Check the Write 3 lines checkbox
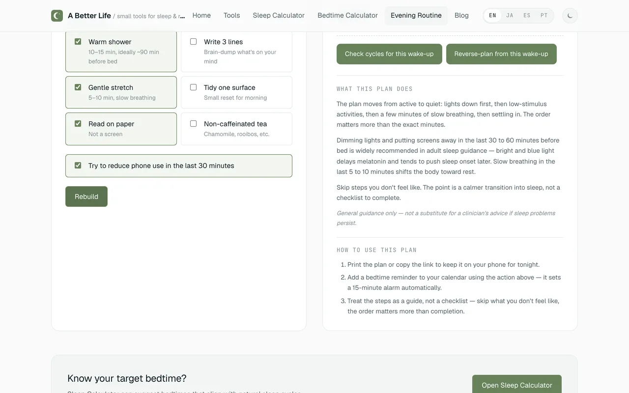The image size is (629, 393). pyautogui.click(x=193, y=42)
